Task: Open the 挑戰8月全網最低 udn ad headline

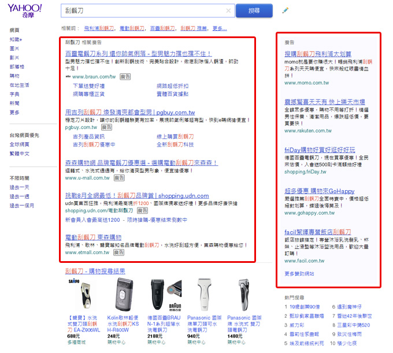Action: [137, 196]
